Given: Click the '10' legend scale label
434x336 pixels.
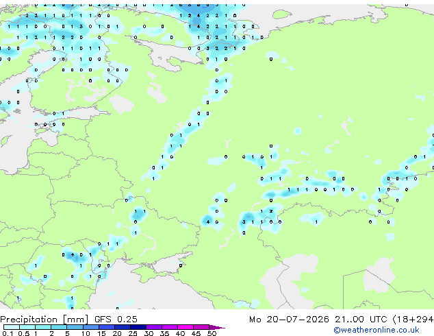Looking at the screenshot, I should coord(86,333).
